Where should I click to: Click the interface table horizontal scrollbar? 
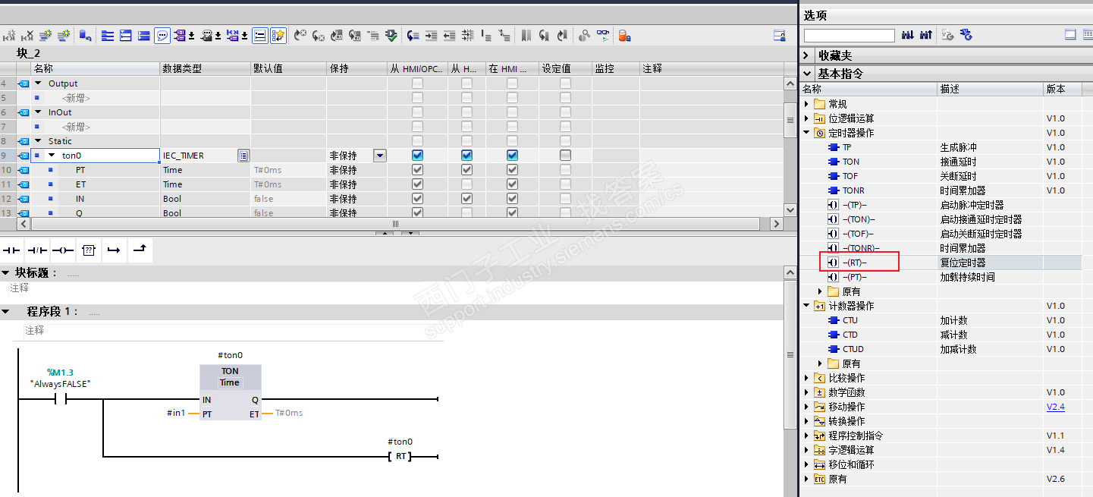click(394, 224)
